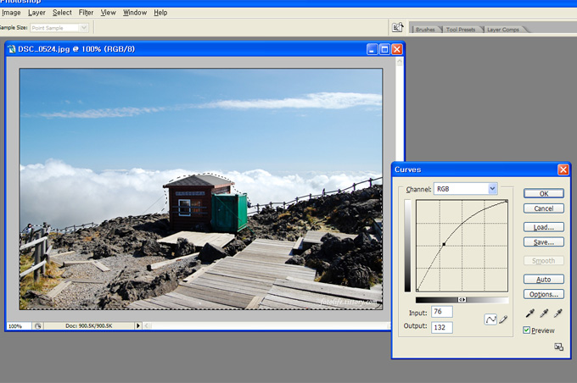This screenshot has height=383, width=577.
Task: Open the Image menu
Action: [11, 13]
